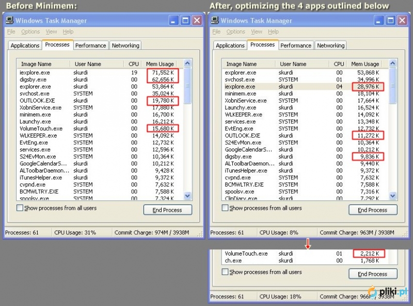Screen dimensions: 413x306
Task: Switch to the Applications tab in the Before Minimem window
Action: [x=25, y=45]
